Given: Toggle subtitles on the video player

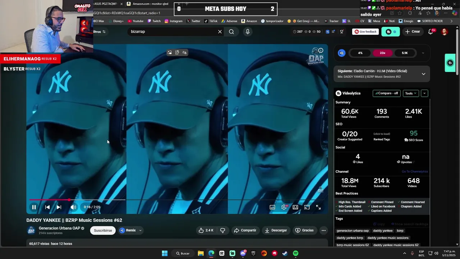Looking at the screenshot, I should click(x=272, y=207).
